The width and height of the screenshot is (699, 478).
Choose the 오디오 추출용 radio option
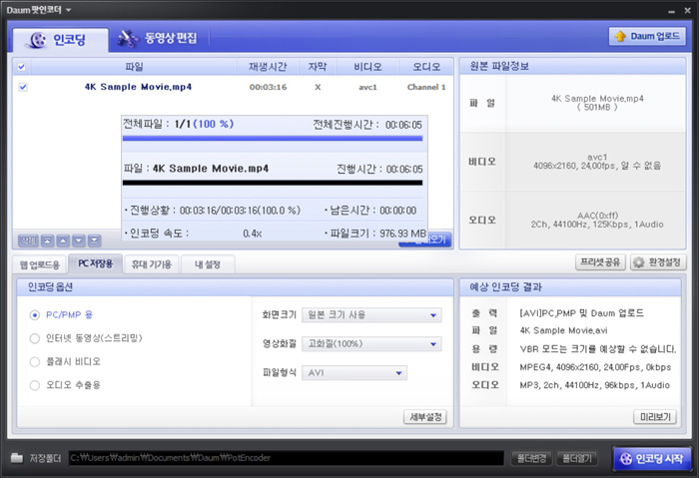click(35, 384)
